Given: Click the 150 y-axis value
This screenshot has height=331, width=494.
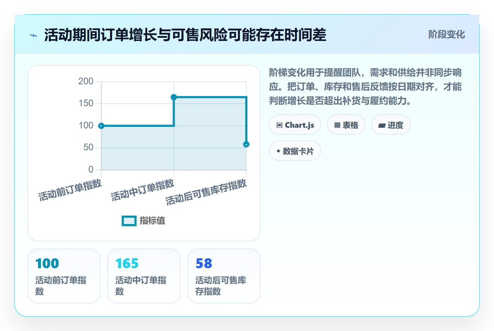Looking at the screenshot, I should (86, 103).
